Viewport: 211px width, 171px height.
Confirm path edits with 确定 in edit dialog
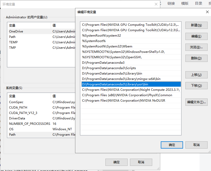coord(172,145)
